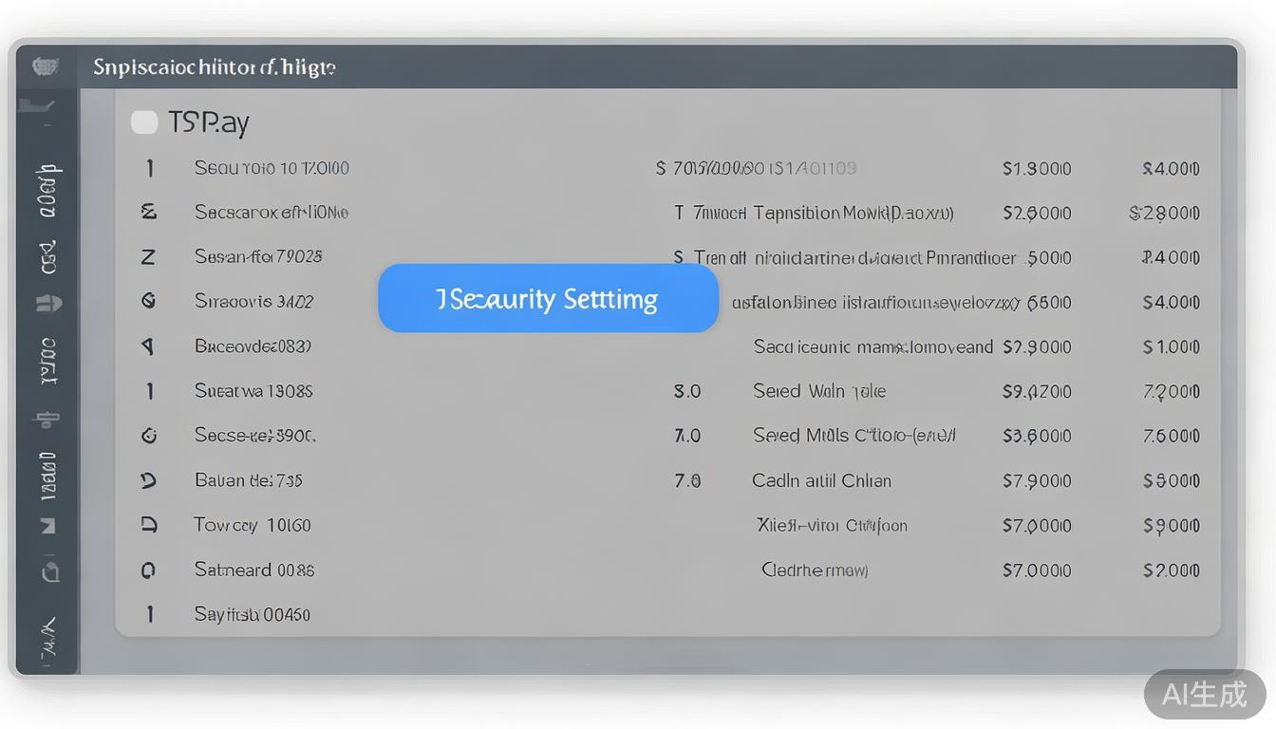Click the shield icon in the left sidebar
1276x729 pixels.
click(x=48, y=303)
